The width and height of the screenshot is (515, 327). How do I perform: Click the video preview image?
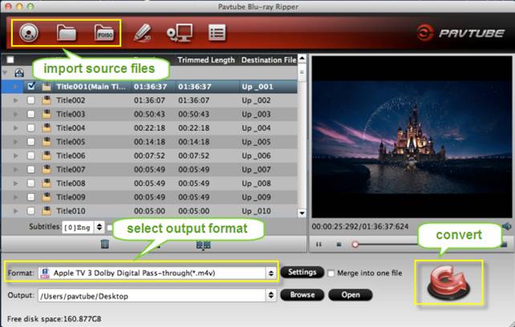coord(412,136)
